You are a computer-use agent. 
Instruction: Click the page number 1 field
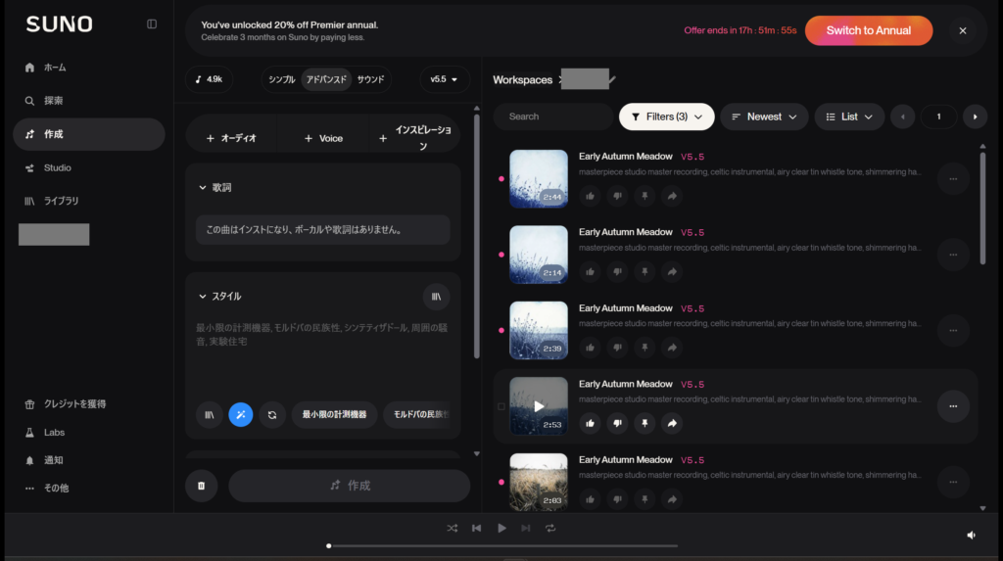click(938, 117)
